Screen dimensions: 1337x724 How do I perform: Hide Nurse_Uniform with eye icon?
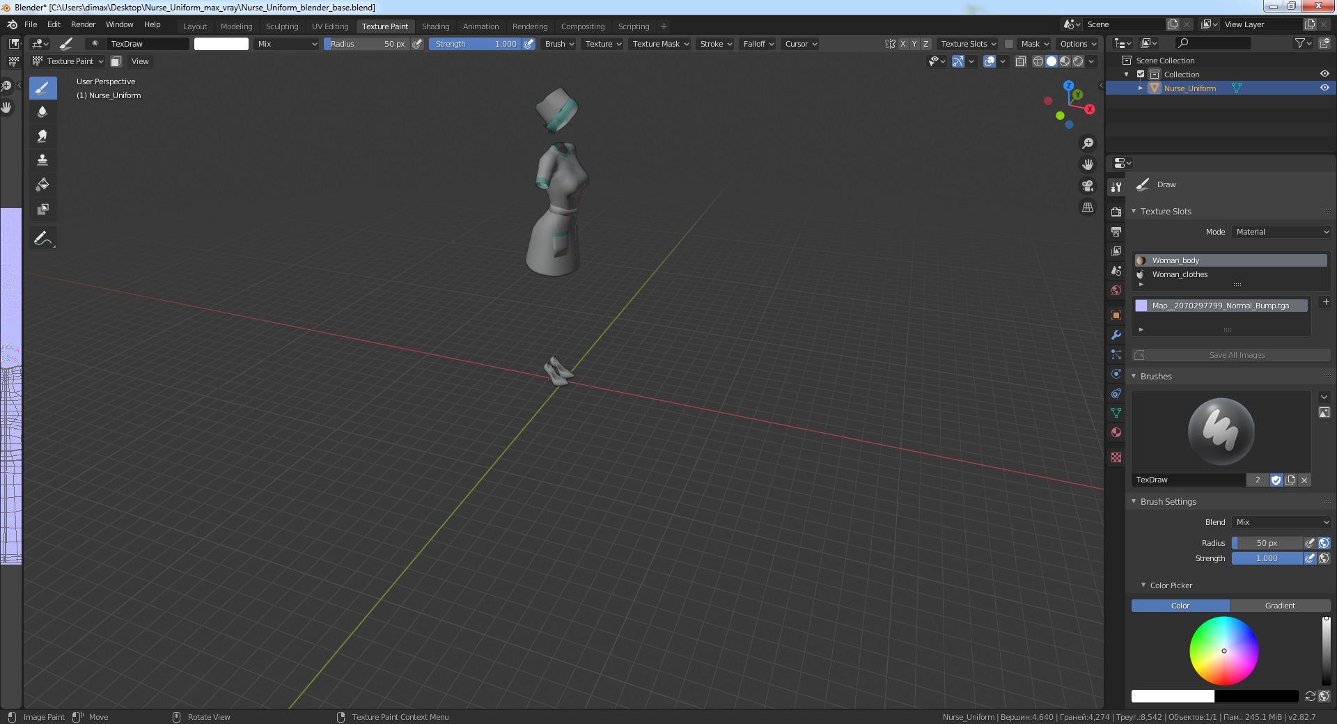[x=1324, y=88]
